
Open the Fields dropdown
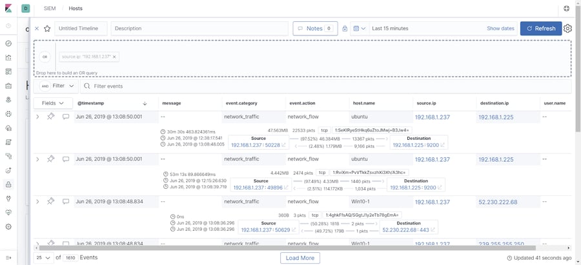[52, 103]
